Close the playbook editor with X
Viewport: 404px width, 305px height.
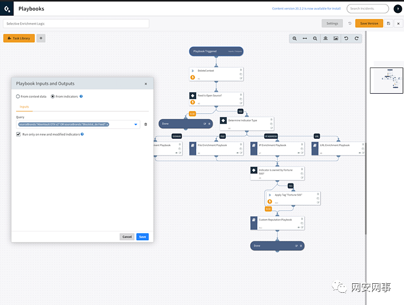pos(398,23)
